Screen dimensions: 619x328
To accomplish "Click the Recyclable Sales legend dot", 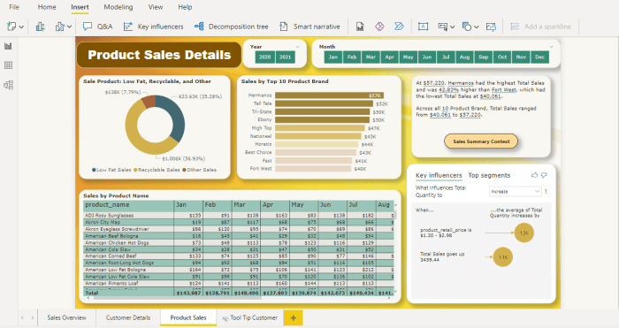I will tap(135, 170).
